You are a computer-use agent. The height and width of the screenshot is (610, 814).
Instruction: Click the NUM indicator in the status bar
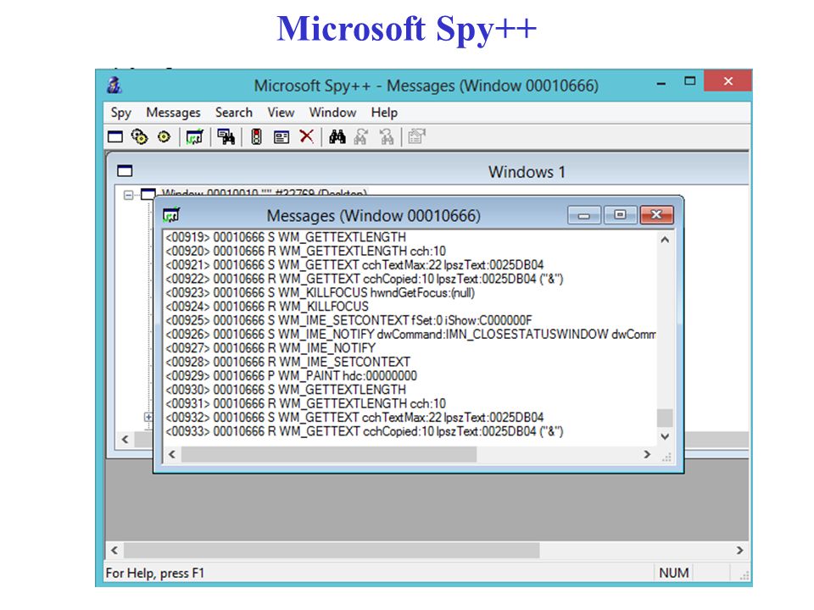[674, 574]
